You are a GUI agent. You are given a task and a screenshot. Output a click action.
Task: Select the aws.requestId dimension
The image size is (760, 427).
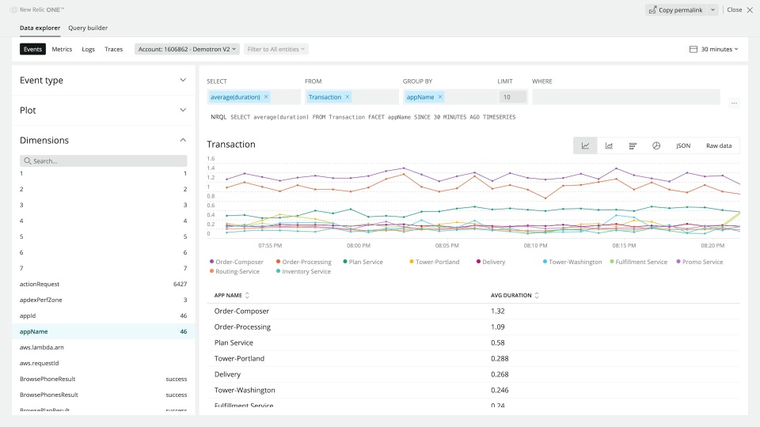103,363
